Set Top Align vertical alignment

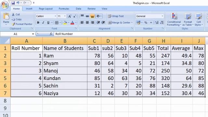(x=82, y=16)
